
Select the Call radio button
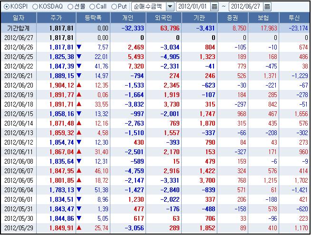pyautogui.click(x=92, y=7)
